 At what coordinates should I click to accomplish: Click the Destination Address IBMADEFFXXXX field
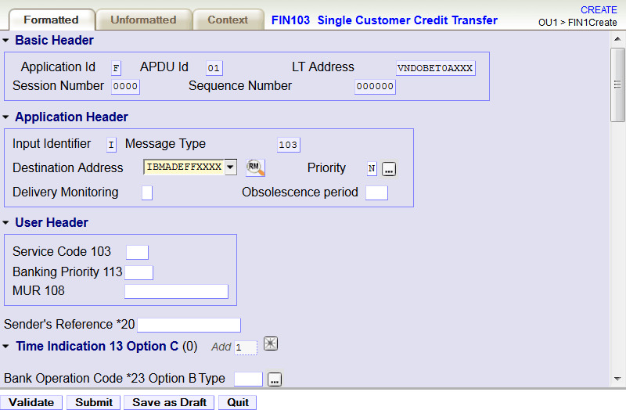pyautogui.click(x=184, y=167)
